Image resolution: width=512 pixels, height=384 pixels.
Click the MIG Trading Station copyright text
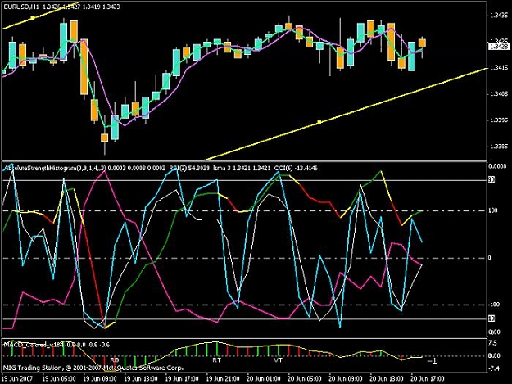tap(93, 368)
